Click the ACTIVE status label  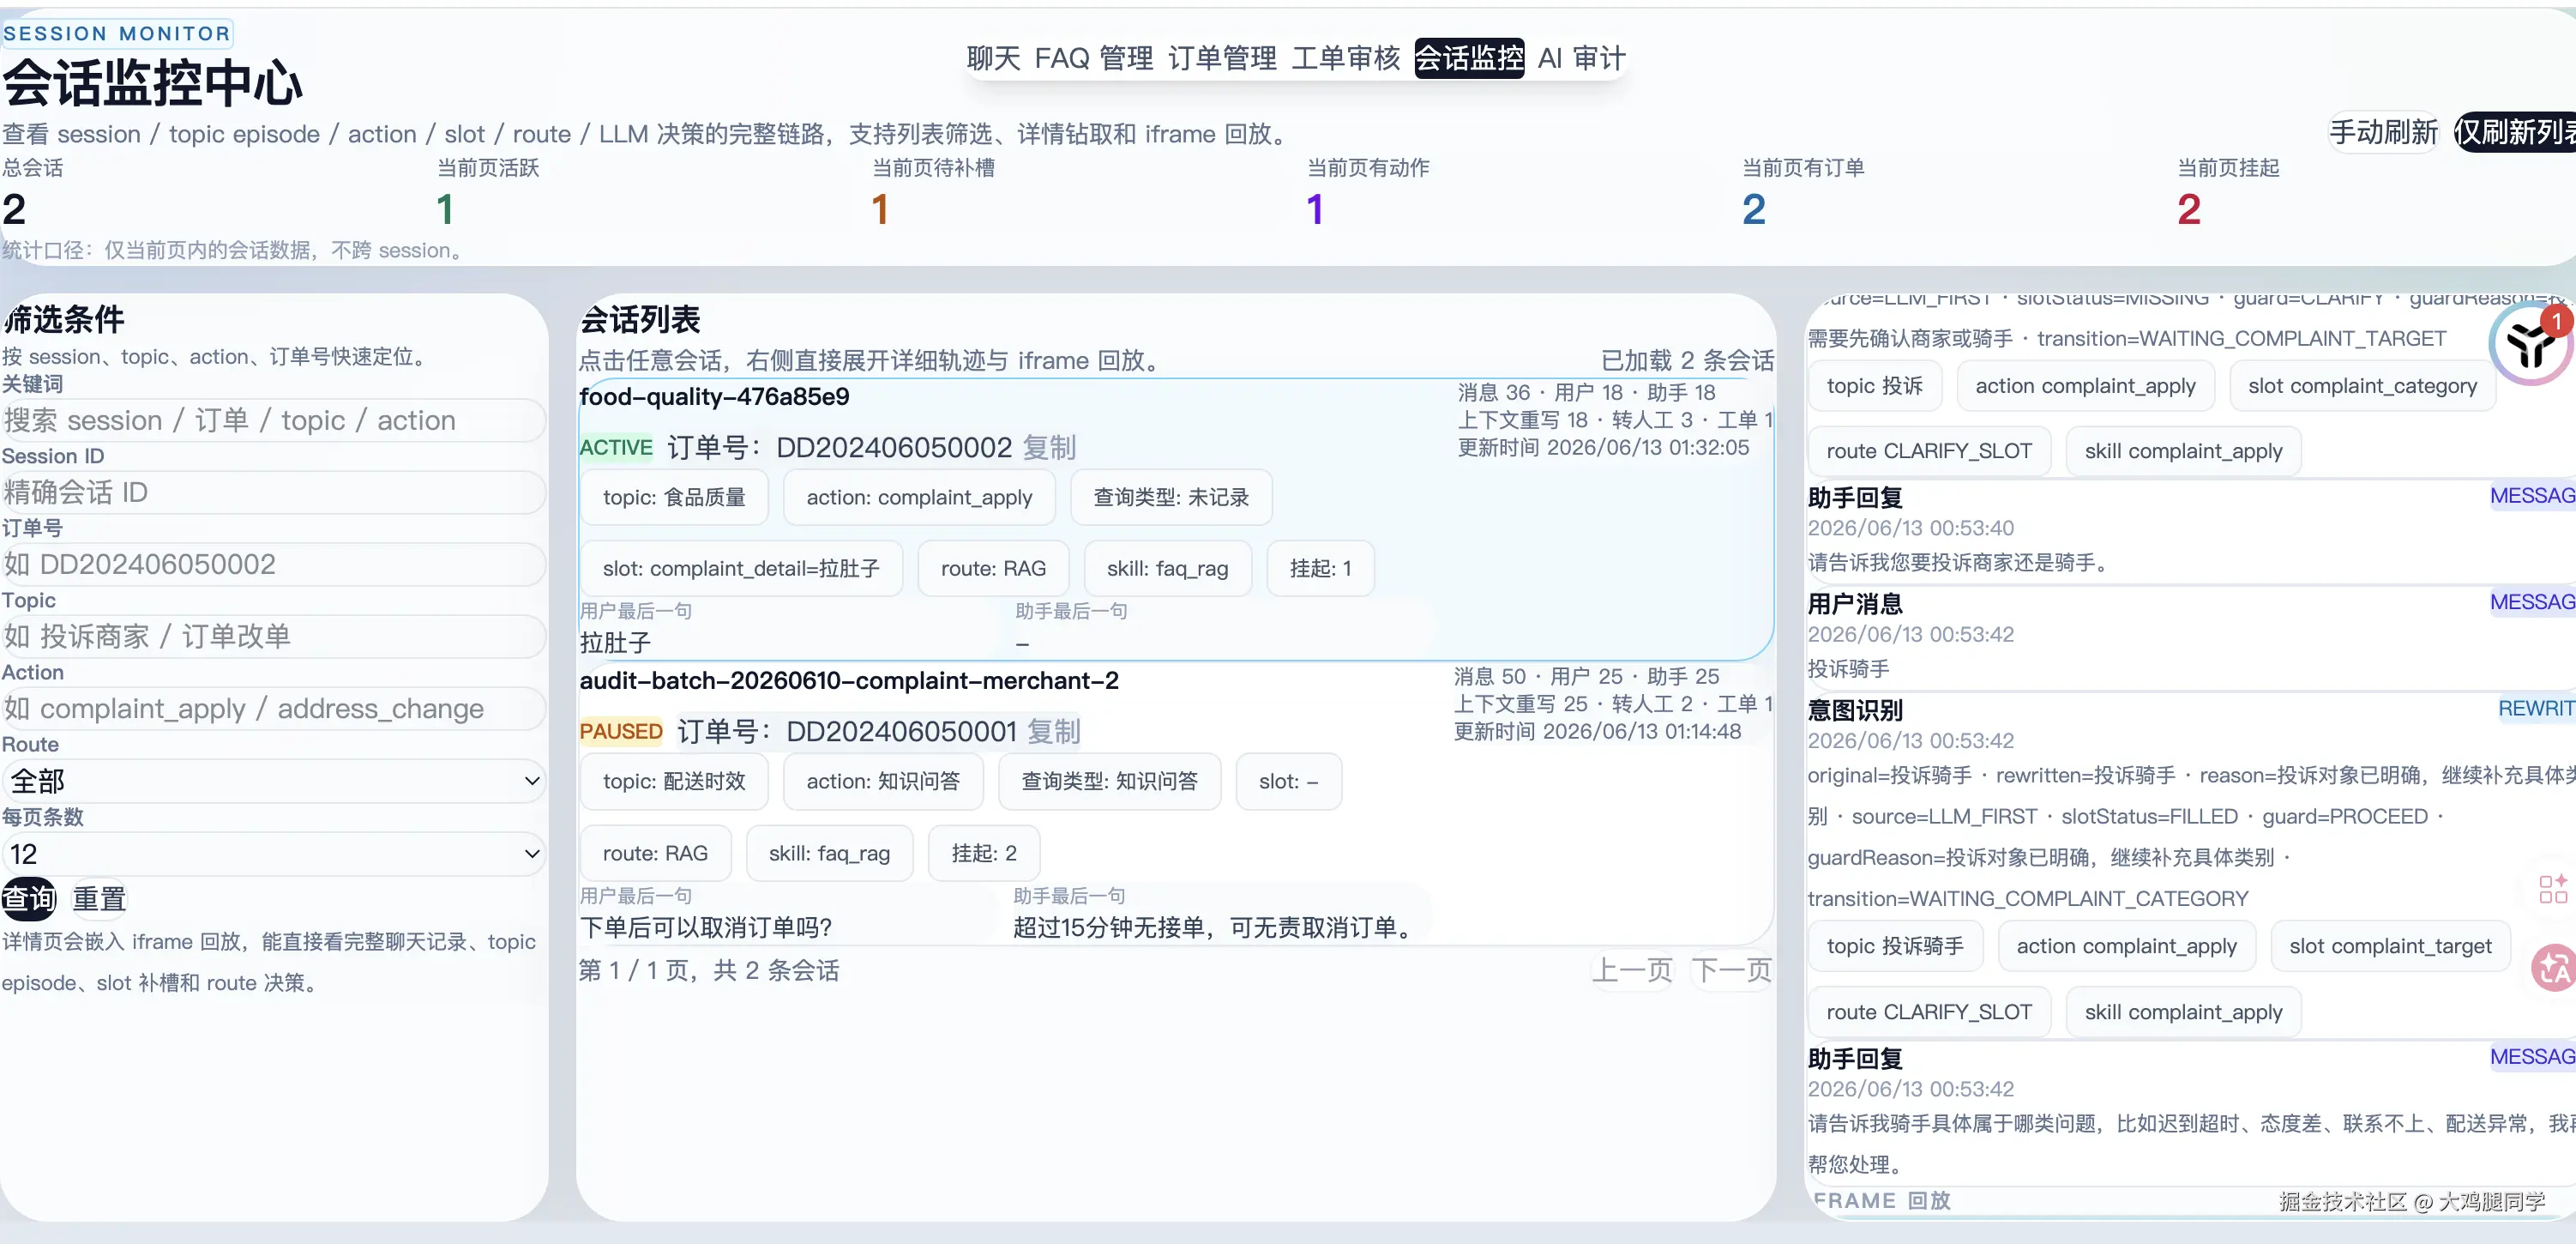coord(616,447)
